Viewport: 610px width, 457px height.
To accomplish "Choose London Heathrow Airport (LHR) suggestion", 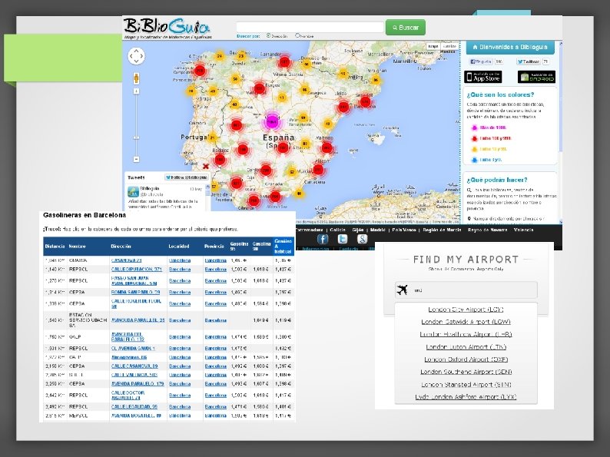I will (466, 334).
